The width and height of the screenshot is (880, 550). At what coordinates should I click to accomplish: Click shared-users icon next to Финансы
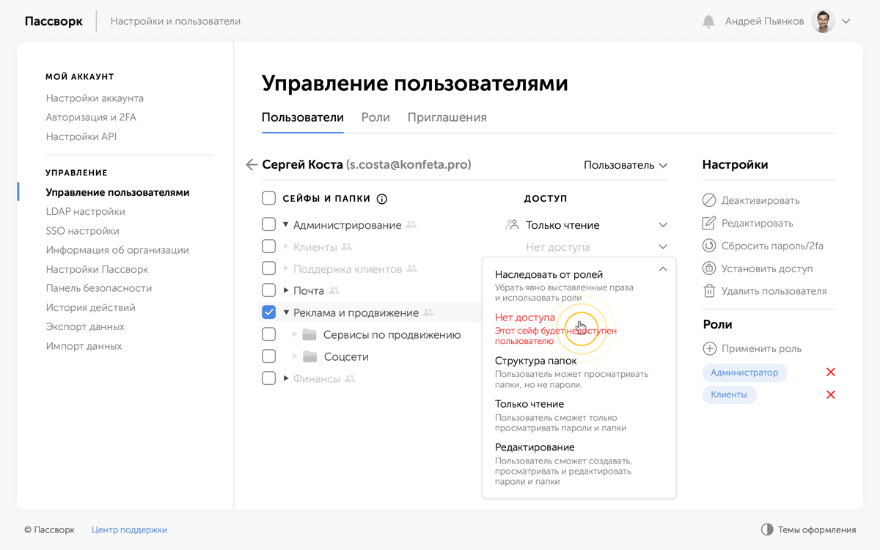[x=350, y=379]
